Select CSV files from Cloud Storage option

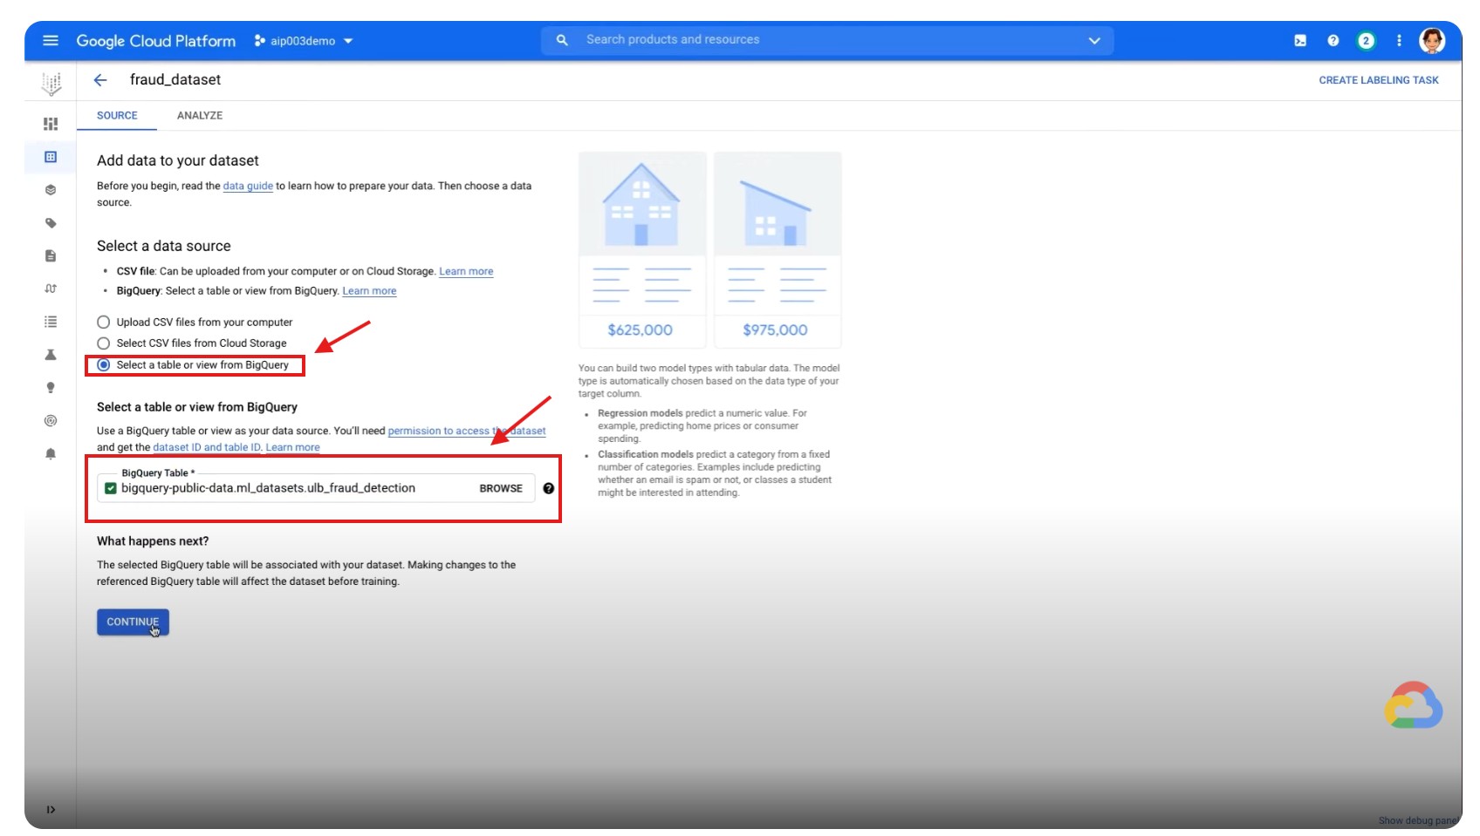pyautogui.click(x=104, y=343)
